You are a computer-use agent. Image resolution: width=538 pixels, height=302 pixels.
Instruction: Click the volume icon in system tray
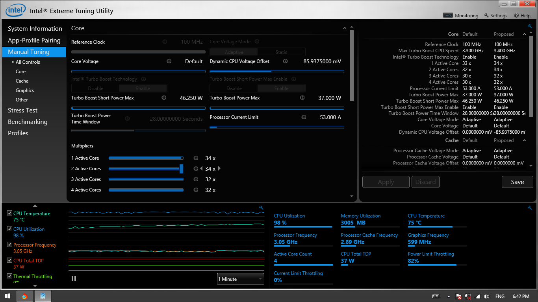click(486, 296)
